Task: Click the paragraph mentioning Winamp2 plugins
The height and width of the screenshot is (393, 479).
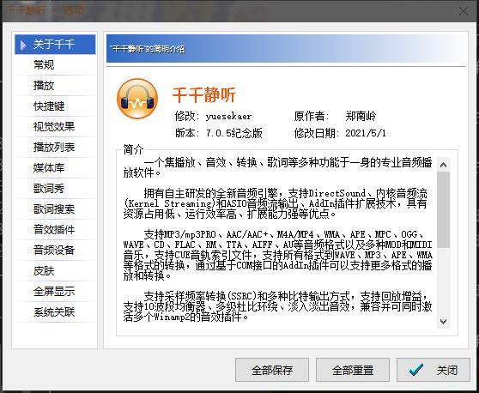Action: [277, 306]
